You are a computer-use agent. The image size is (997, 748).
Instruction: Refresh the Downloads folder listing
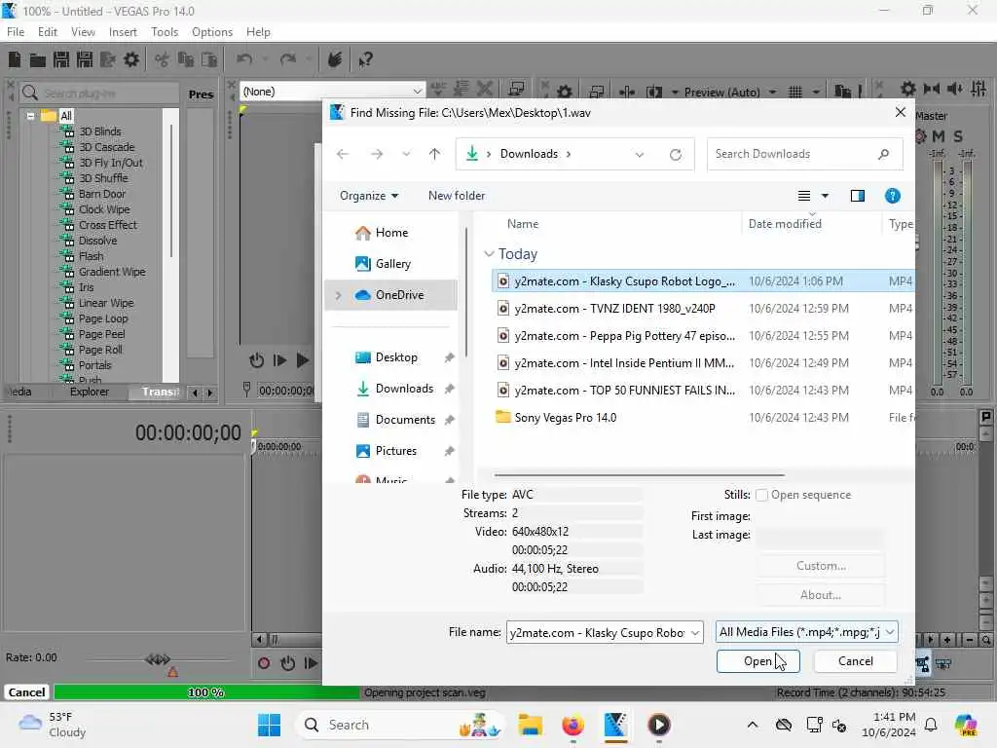pos(676,154)
